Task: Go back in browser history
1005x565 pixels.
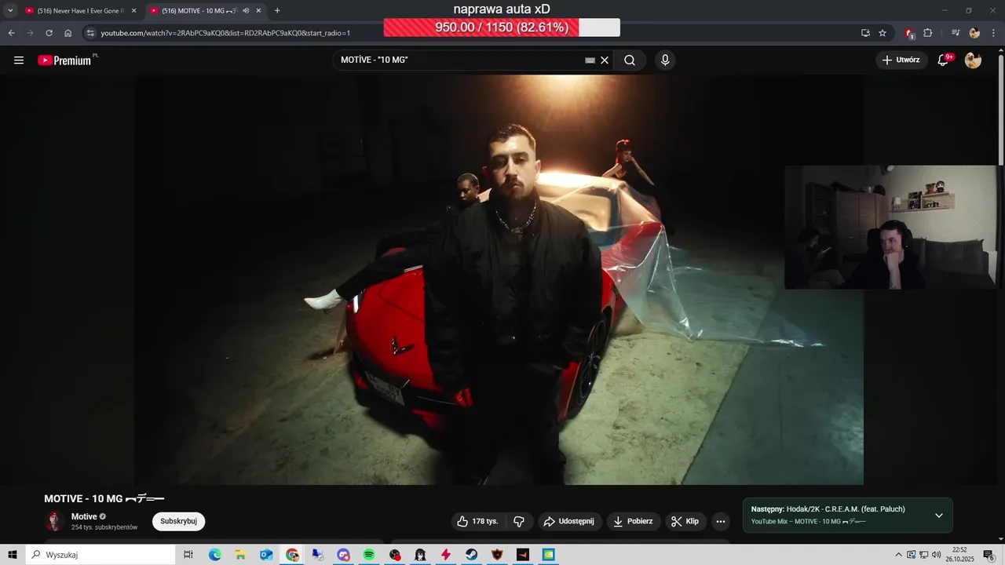Action: (x=12, y=33)
